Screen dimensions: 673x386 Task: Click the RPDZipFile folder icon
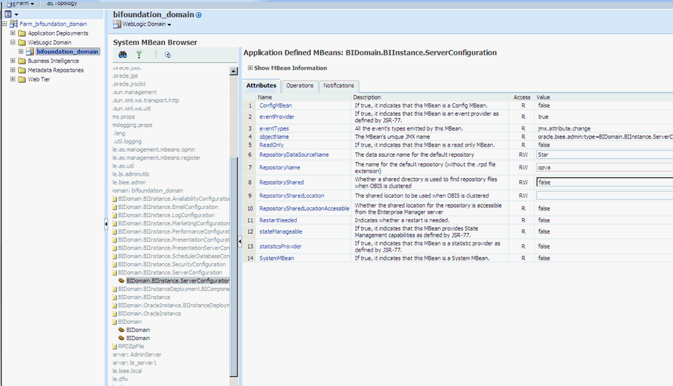tap(115, 346)
